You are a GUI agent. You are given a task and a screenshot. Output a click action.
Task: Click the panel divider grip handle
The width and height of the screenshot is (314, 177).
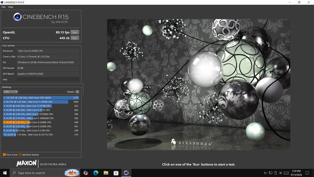point(83,89)
